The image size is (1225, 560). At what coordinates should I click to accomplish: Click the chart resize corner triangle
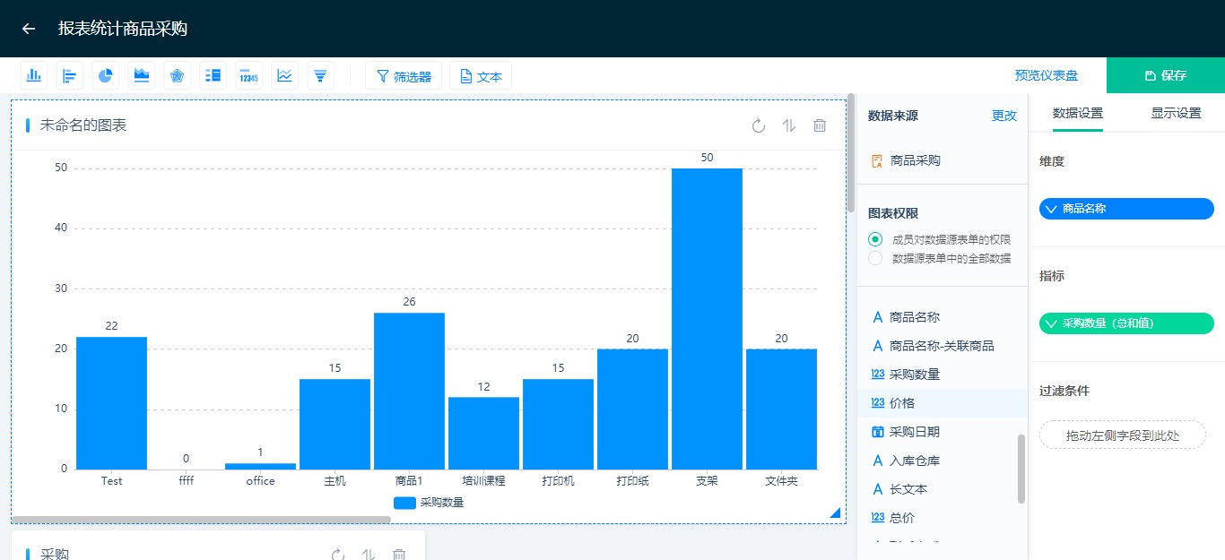click(835, 513)
